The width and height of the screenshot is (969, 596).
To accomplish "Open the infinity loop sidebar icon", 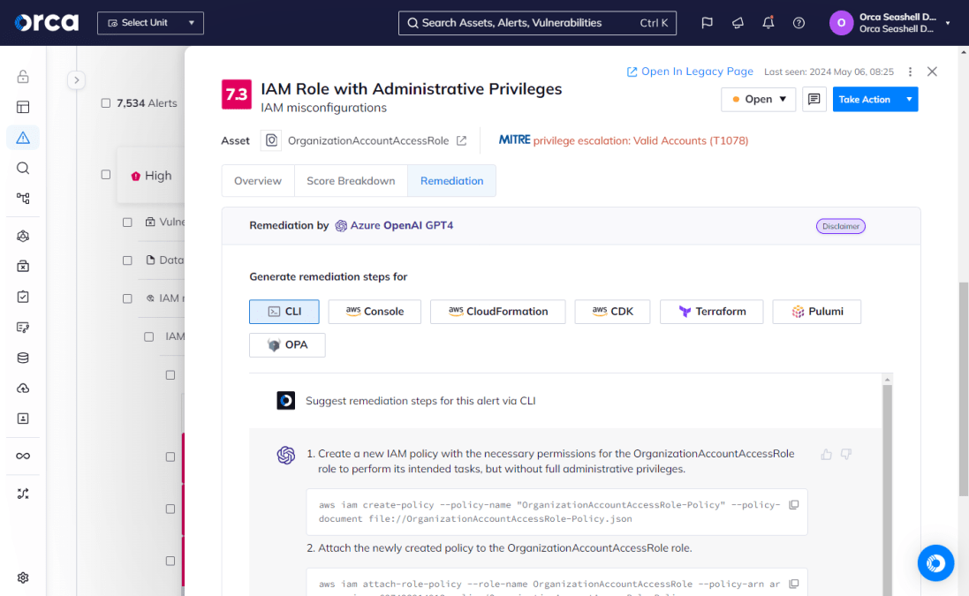I will coord(23,456).
